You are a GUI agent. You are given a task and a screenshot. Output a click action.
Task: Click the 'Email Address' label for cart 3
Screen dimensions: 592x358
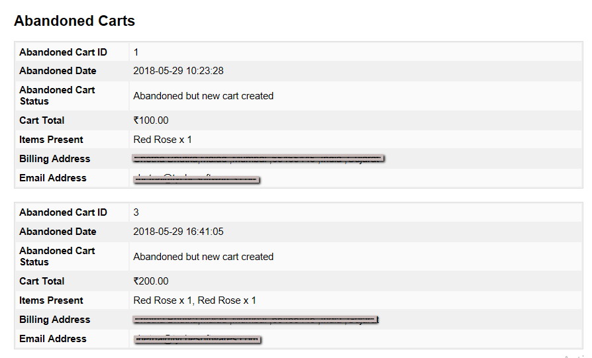pyautogui.click(x=53, y=339)
